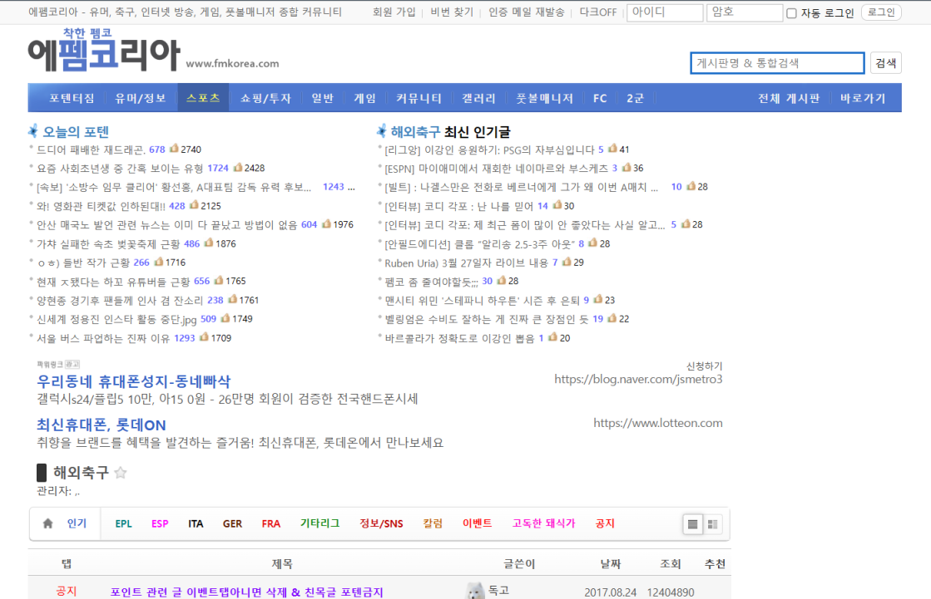Select the 정보/SNS category tab
The width and height of the screenshot is (931, 599).
(x=381, y=523)
